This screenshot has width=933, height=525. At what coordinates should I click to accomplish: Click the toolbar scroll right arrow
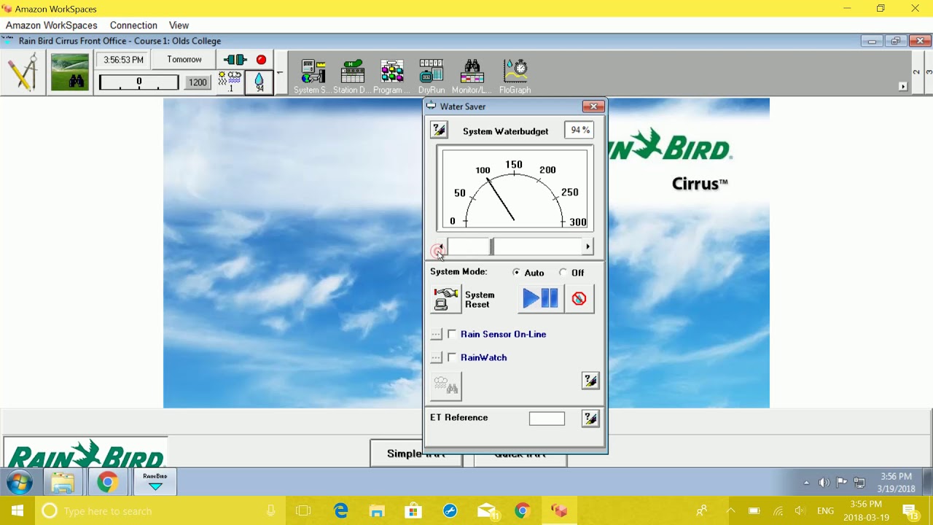(902, 87)
